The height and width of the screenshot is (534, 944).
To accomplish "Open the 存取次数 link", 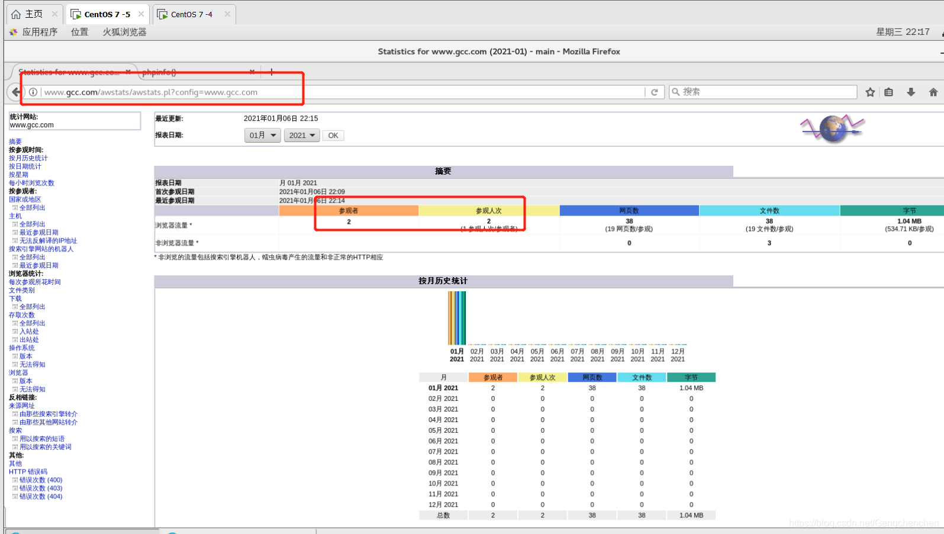I will (22, 315).
